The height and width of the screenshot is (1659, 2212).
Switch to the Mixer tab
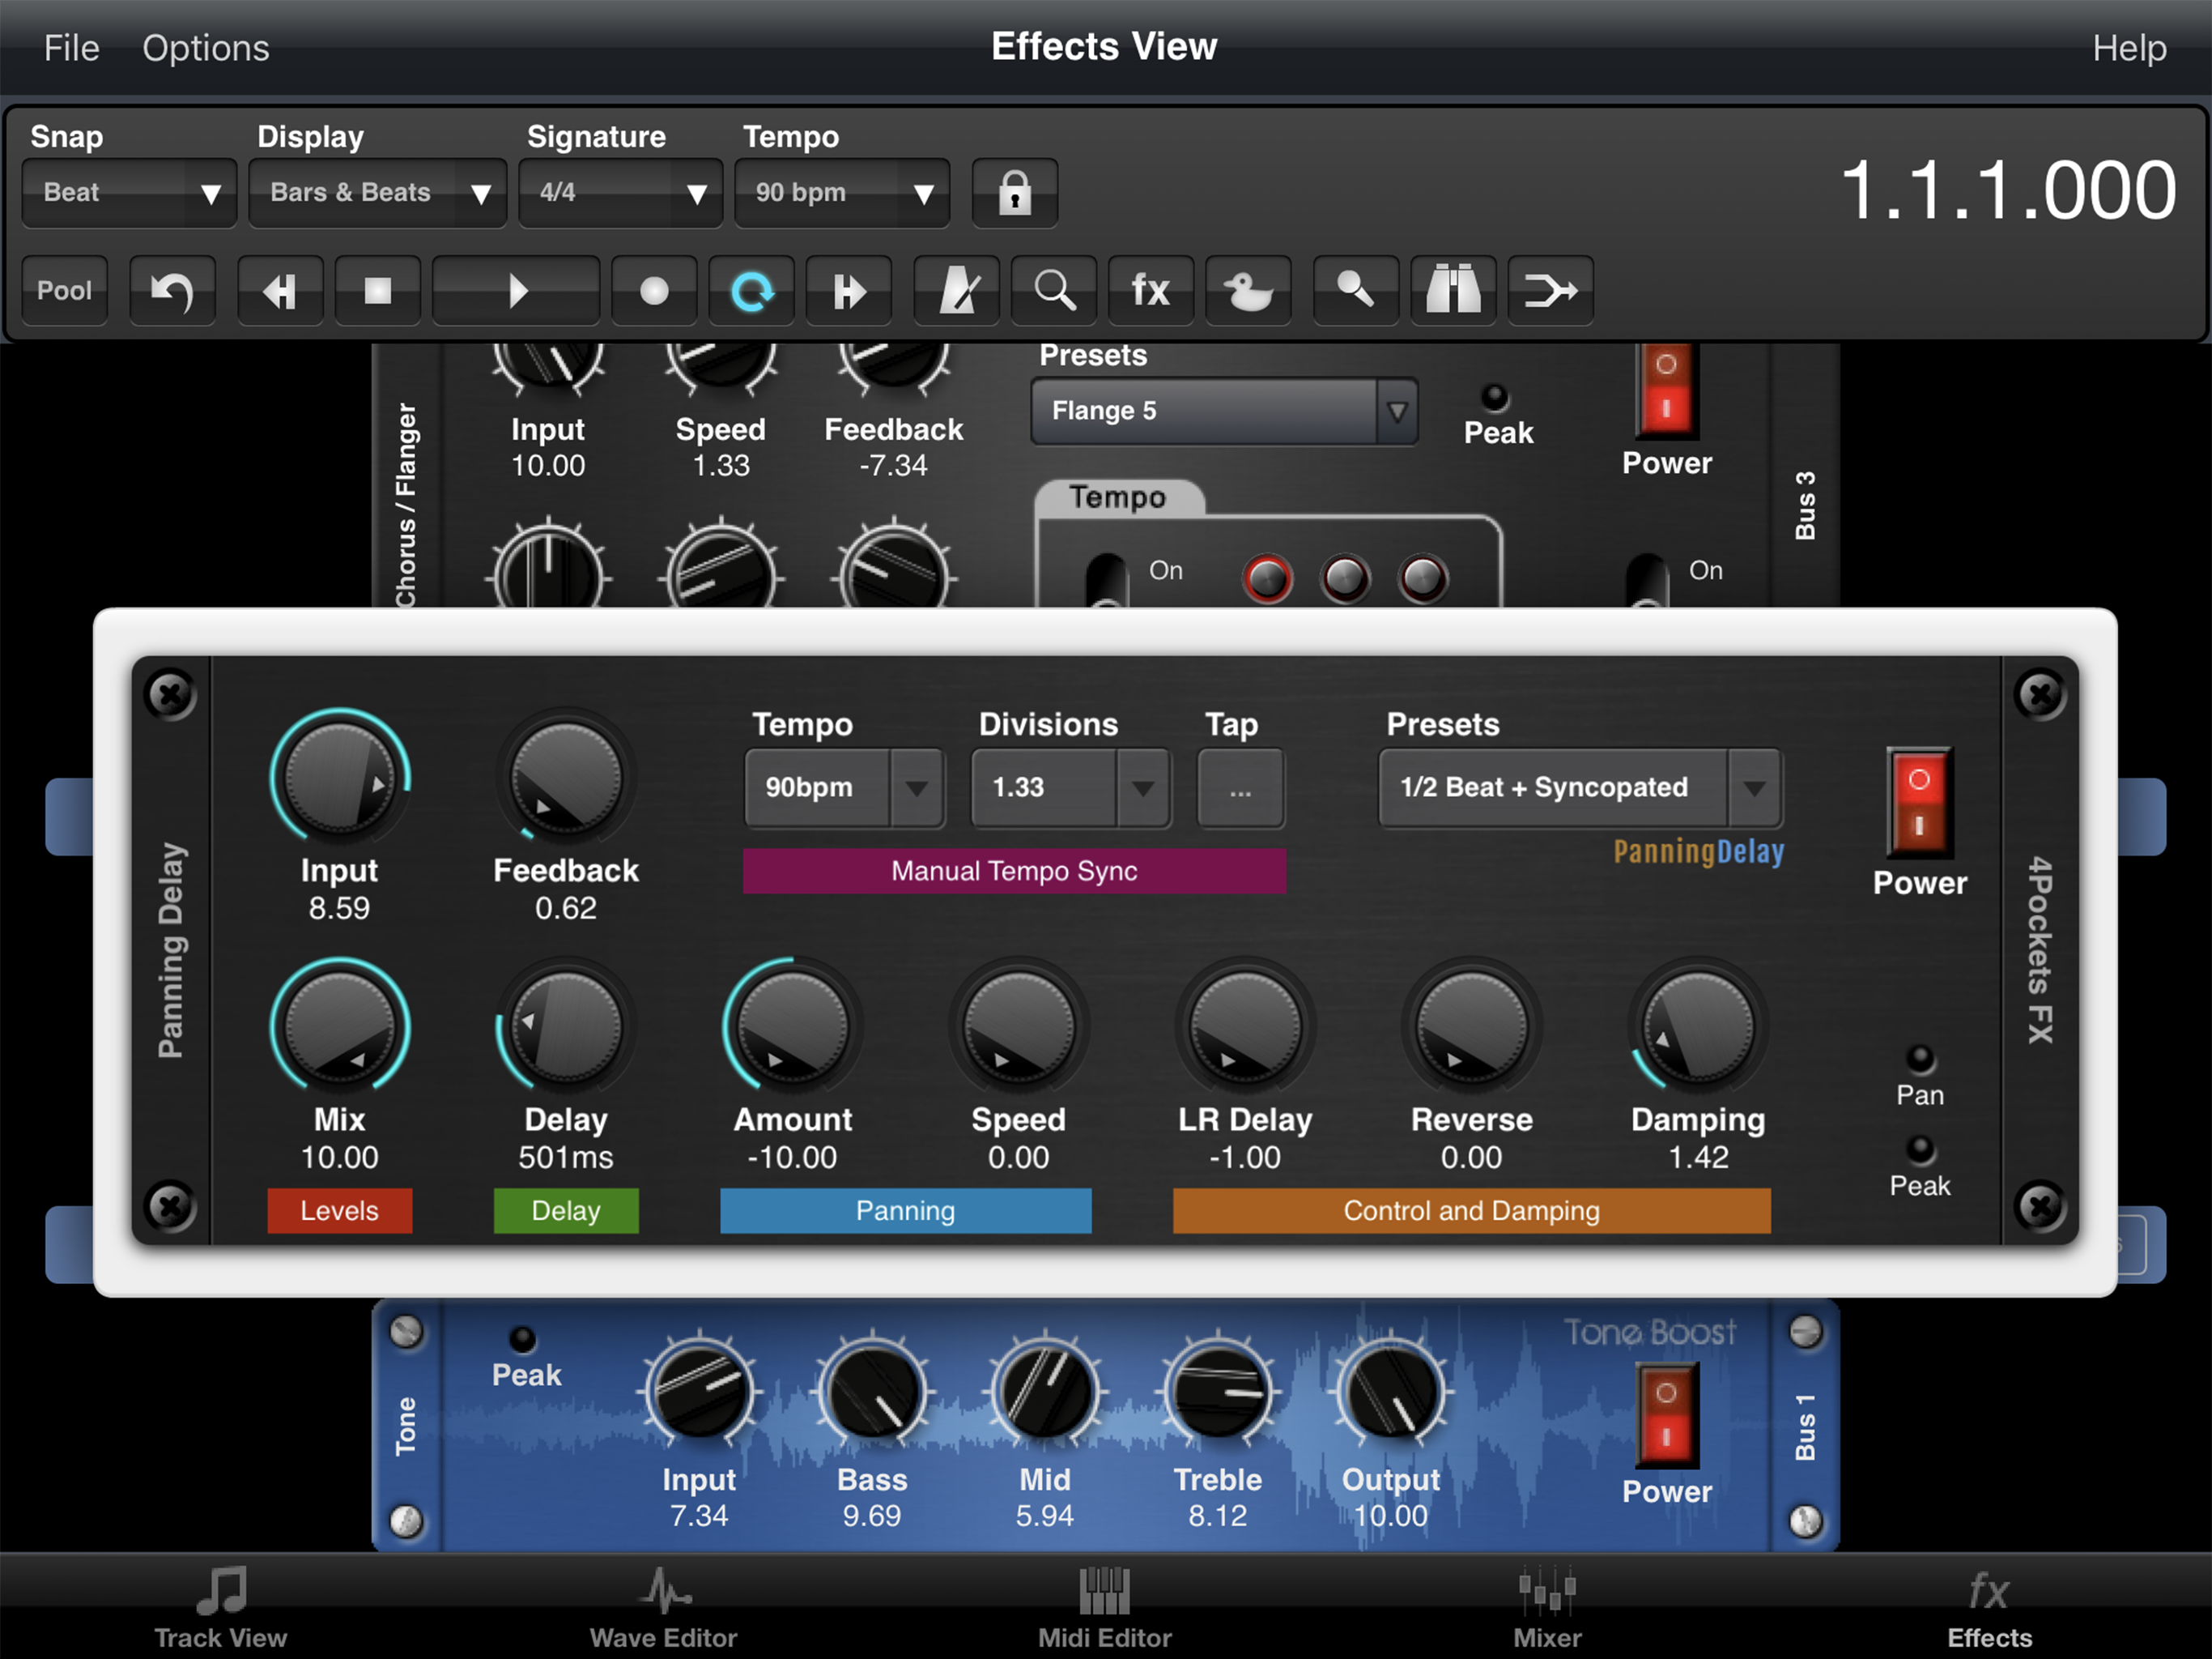(x=1546, y=1608)
